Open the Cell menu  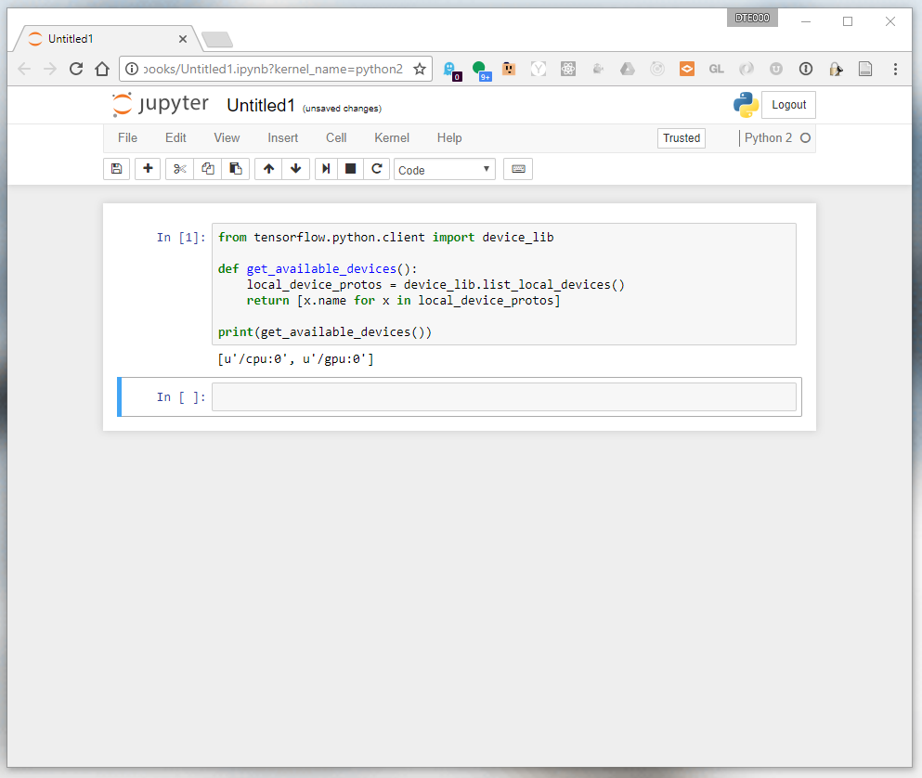336,137
